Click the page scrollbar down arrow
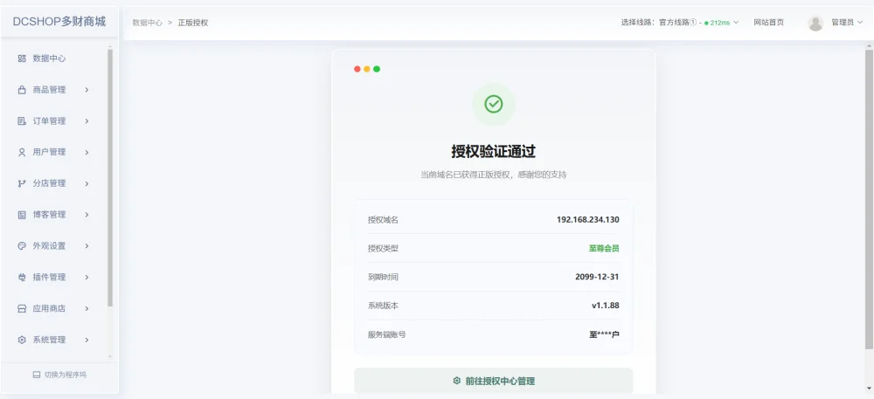This screenshot has height=399, width=874. point(869,389)
